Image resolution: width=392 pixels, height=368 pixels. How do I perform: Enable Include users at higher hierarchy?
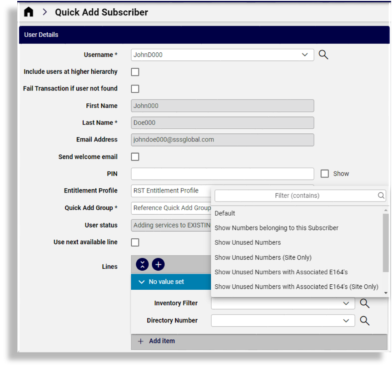135,71
